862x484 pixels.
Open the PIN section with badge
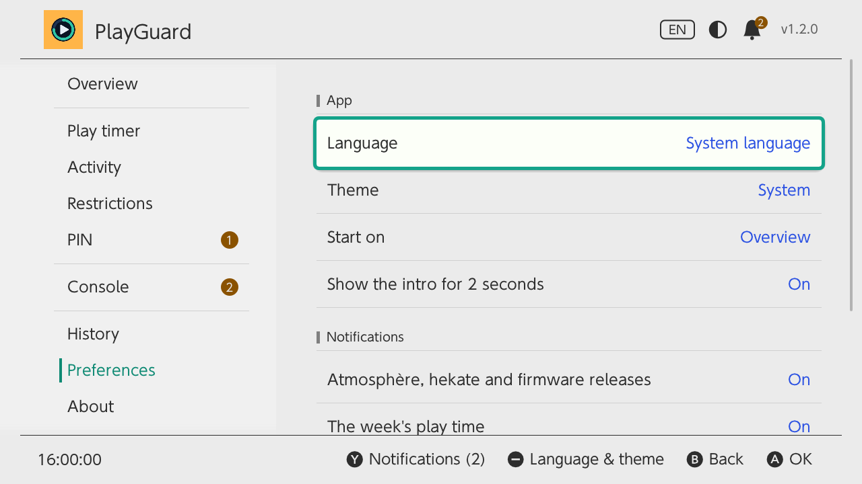pos(152,240)
